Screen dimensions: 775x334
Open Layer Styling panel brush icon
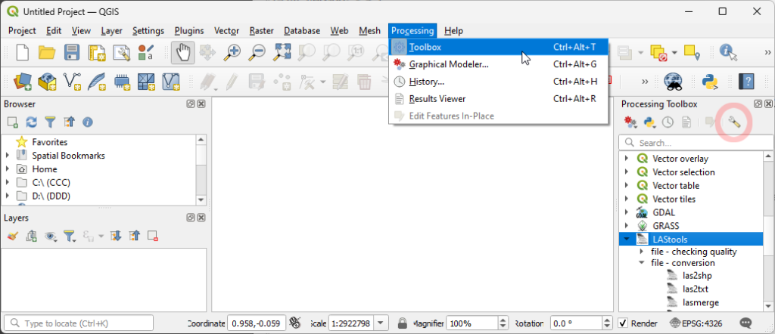pos(13,237)
